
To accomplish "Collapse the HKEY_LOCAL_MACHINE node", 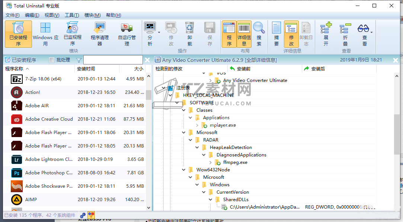I will click(170, 95).
